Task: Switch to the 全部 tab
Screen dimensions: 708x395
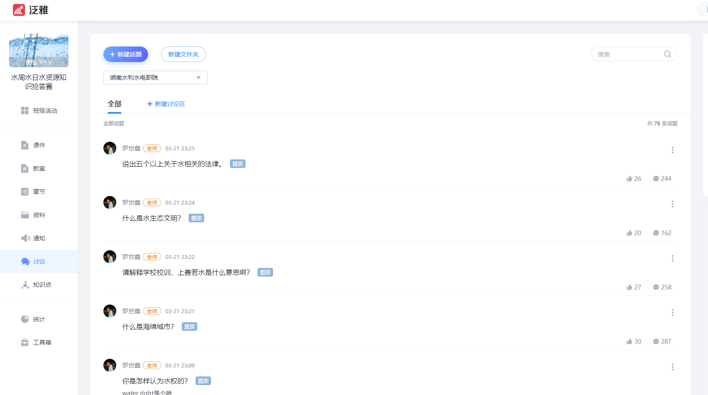Action: click(x=114, y=104)
